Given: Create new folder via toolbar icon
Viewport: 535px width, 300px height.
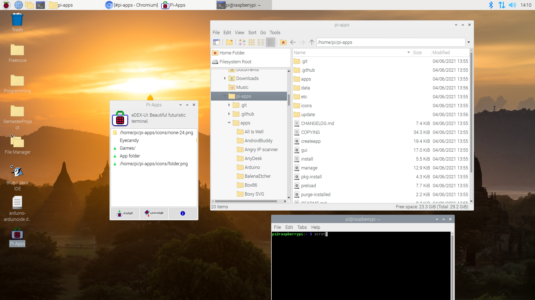Looking at the screenshot, I should click(x=229, y=42).
